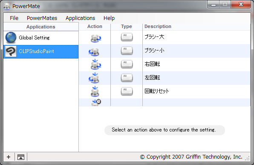Click keyboard type icon in 左回転 row
Screen dimensions: 254x165
(x=127, y=78)
